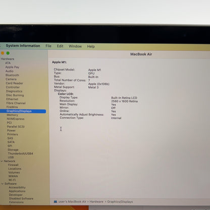Click the yellow minimize window button
The width and height of the screenshot is (210, 210).
(3, 53)
